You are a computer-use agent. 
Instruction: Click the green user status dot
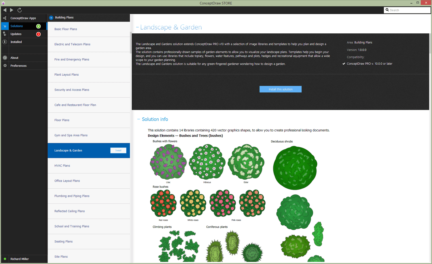5,259
